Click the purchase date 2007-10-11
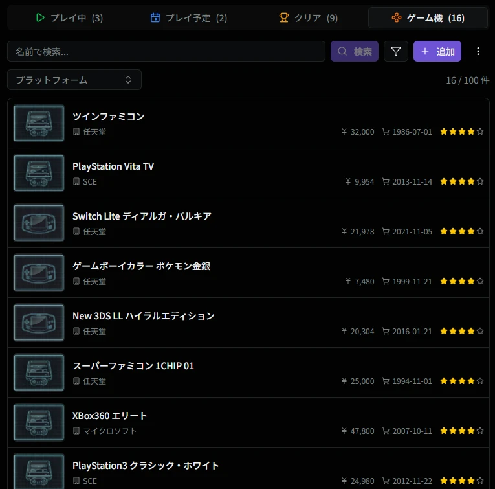 point(412,431)
